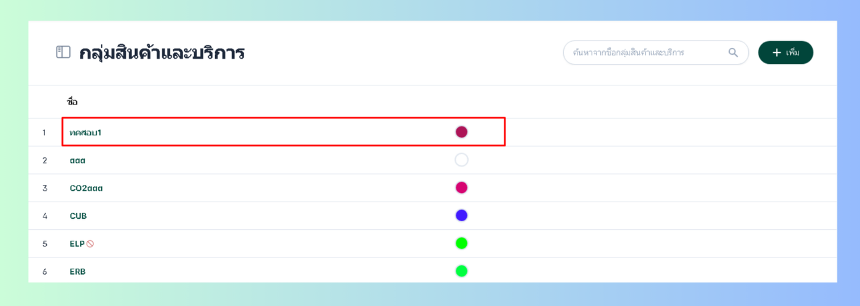Click the sidebar panel icon beside the title

(x=63, y=52)
